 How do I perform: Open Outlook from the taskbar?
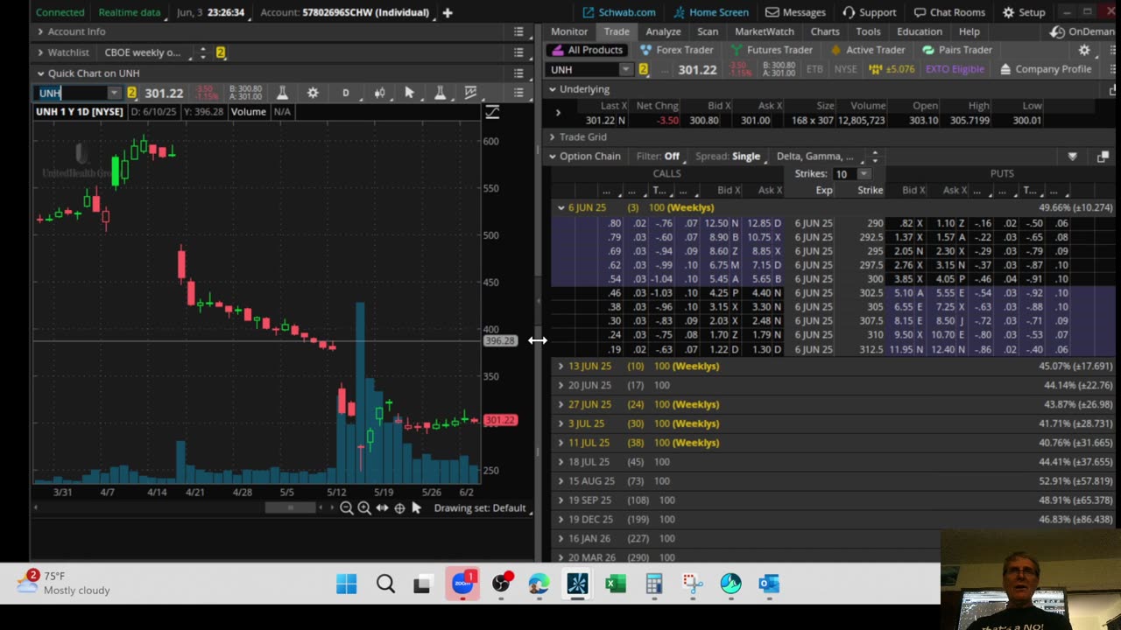click(x=769, y=584)
